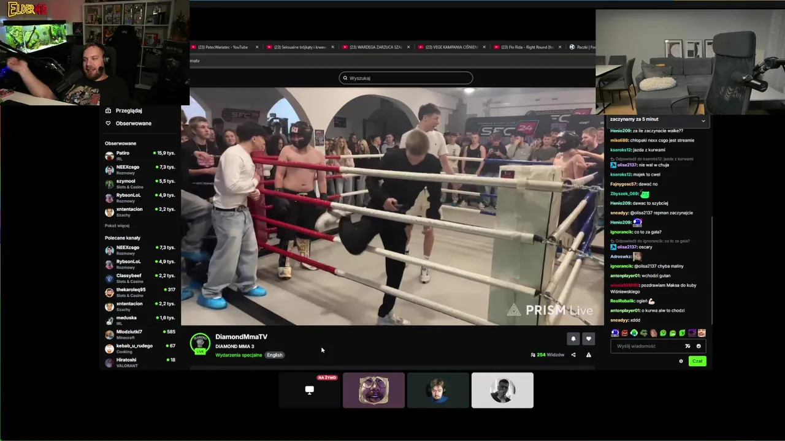785x441 pixels.
Task: Open followed channel szymool
Action: pyautogui.click(x=140, y=184)
